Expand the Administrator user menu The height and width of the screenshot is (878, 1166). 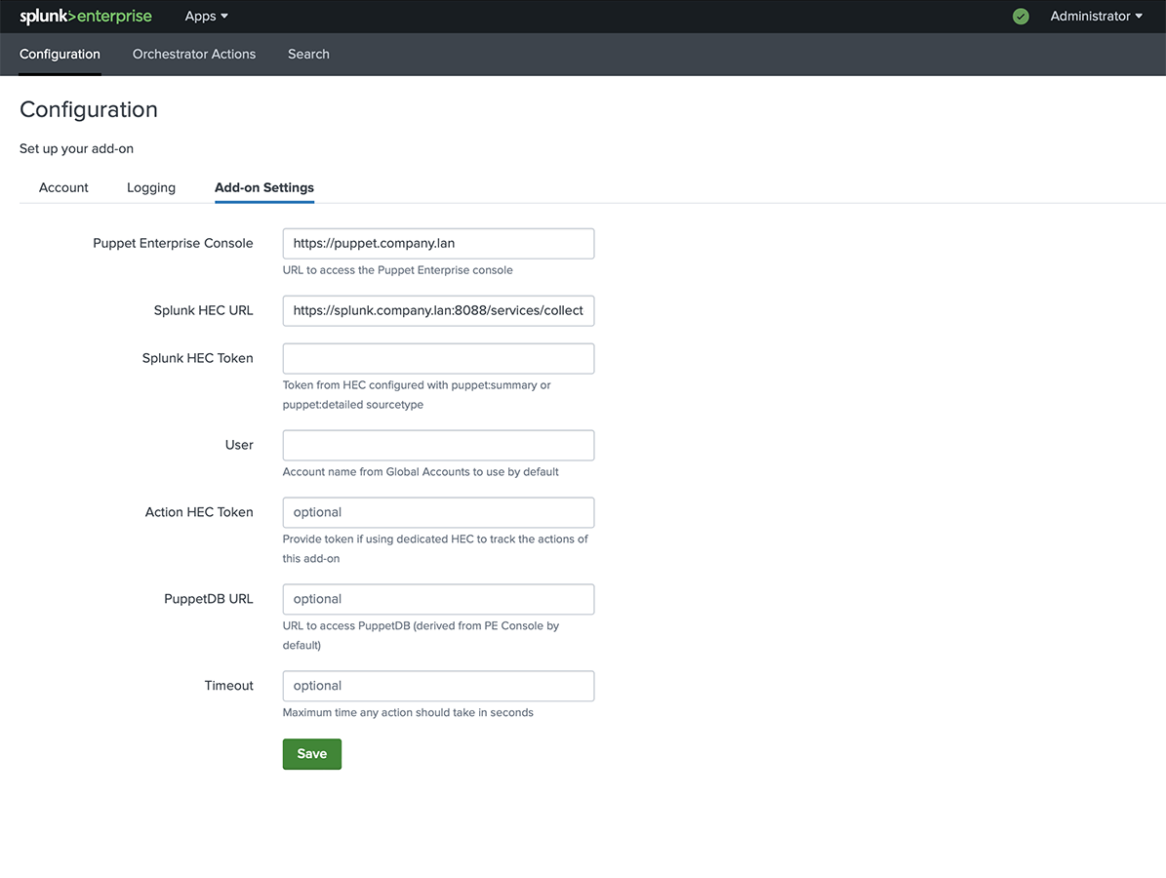click(1096, 17)
